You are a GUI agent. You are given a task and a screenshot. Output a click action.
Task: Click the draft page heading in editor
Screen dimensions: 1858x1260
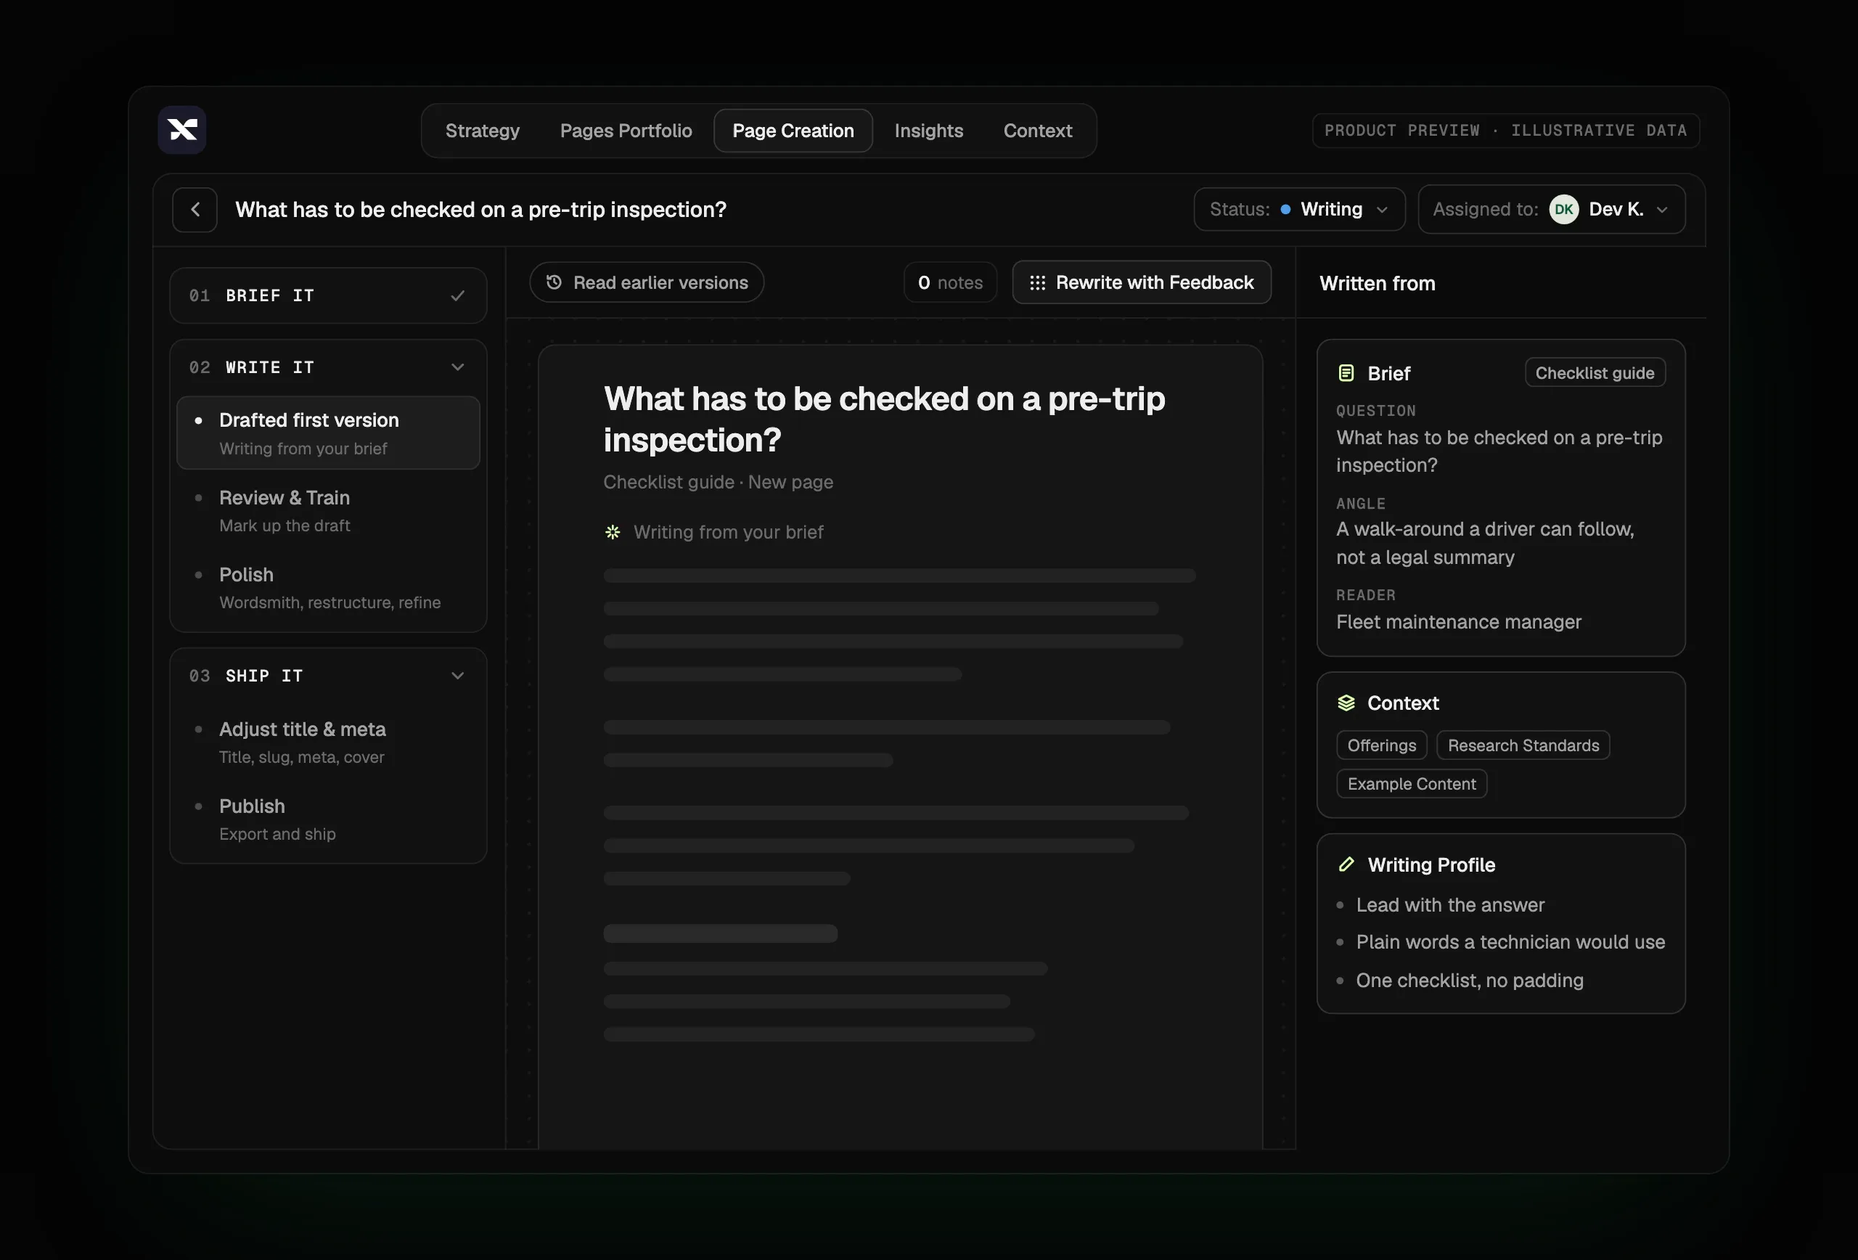tap(884, 420)
